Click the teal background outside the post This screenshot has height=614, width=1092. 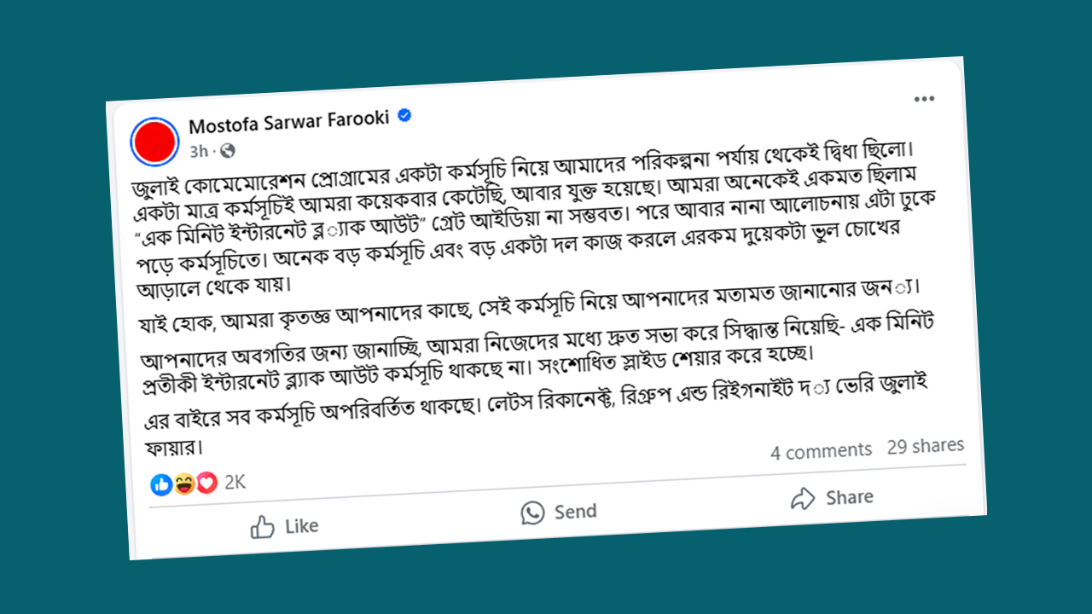pyautogui.click(x=51, y=341)
